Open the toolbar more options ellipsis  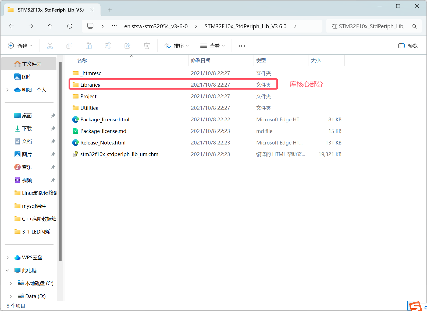(242, 46)
